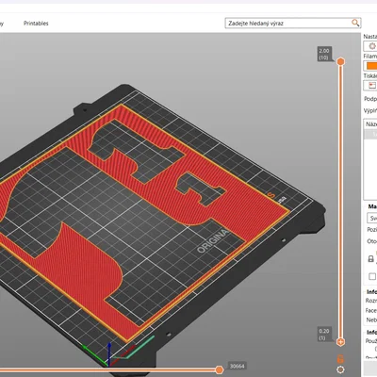
Task: Click the lower plus thumb of the layer slider
Action: click(340, 342)
